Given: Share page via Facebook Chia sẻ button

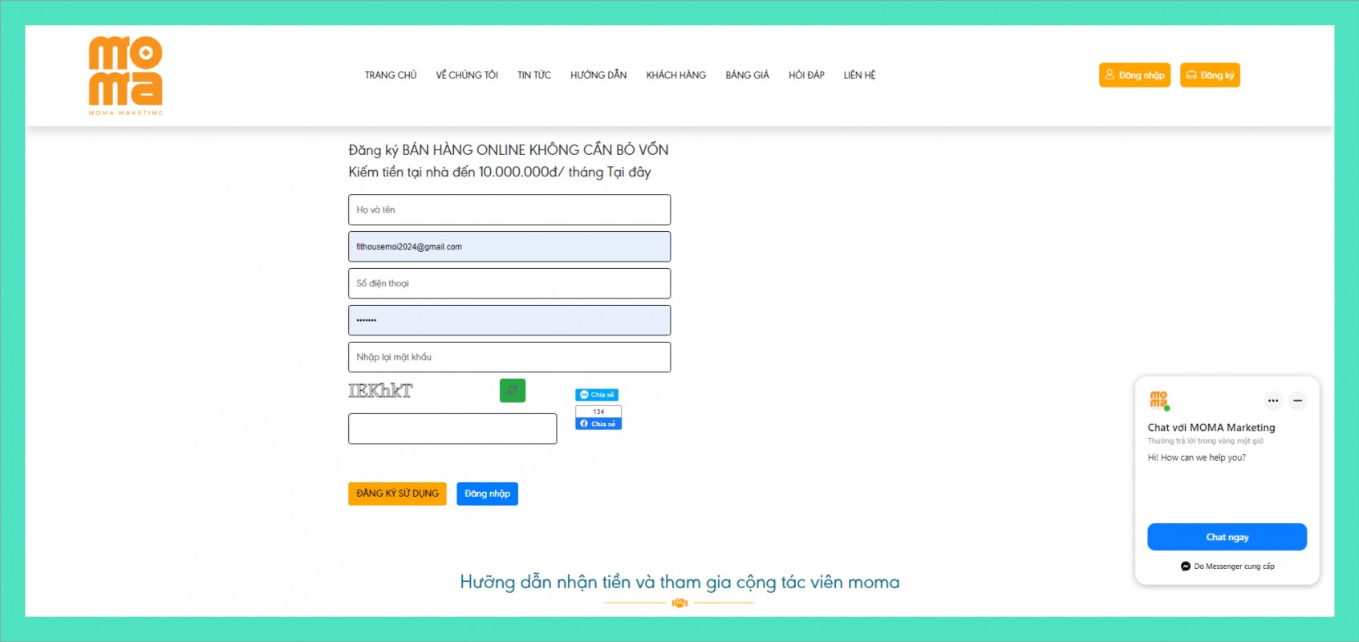Looking at the screenshot, I should 598,424.
